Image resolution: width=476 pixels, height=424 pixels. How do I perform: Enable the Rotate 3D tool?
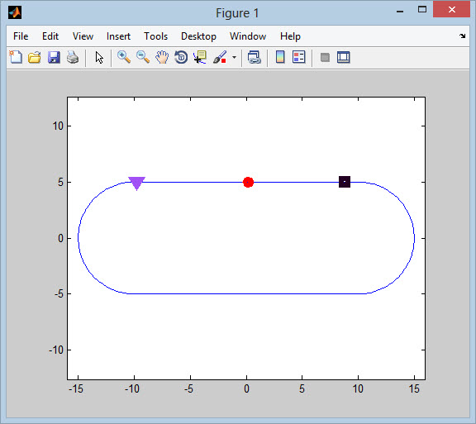tap(181, 57)
